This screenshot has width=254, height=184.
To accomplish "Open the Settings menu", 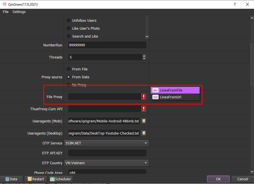I will point(19,12).
